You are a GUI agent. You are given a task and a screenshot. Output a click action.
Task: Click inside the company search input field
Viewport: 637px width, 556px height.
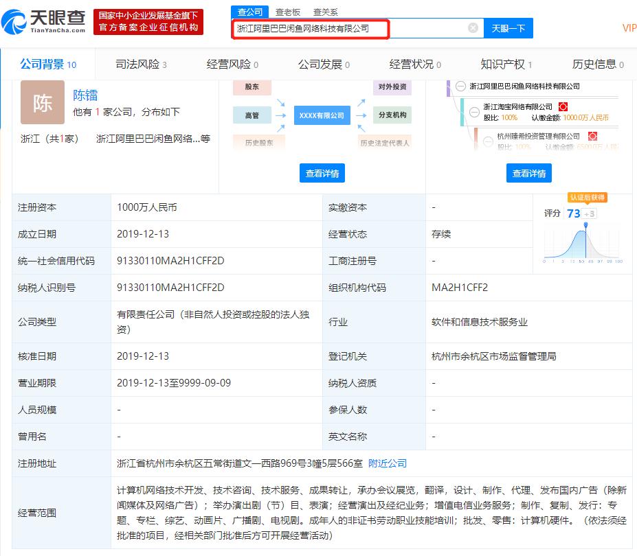[x=344, y=28]
